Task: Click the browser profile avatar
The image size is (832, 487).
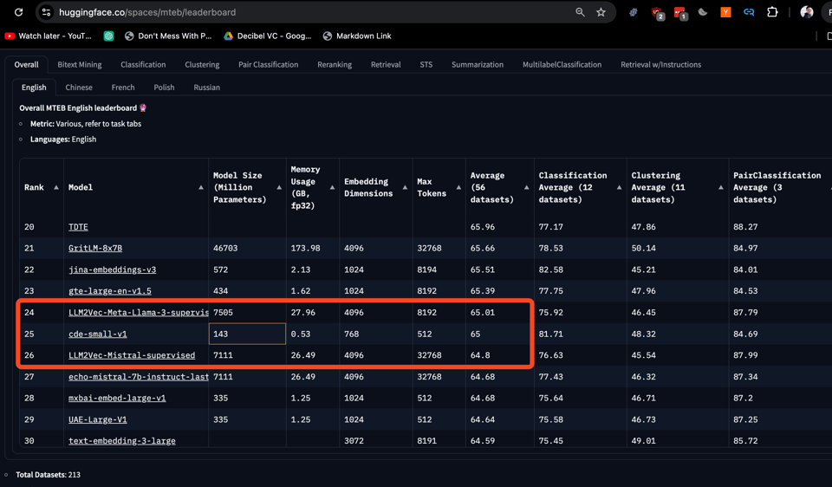Action: (807, 12)
